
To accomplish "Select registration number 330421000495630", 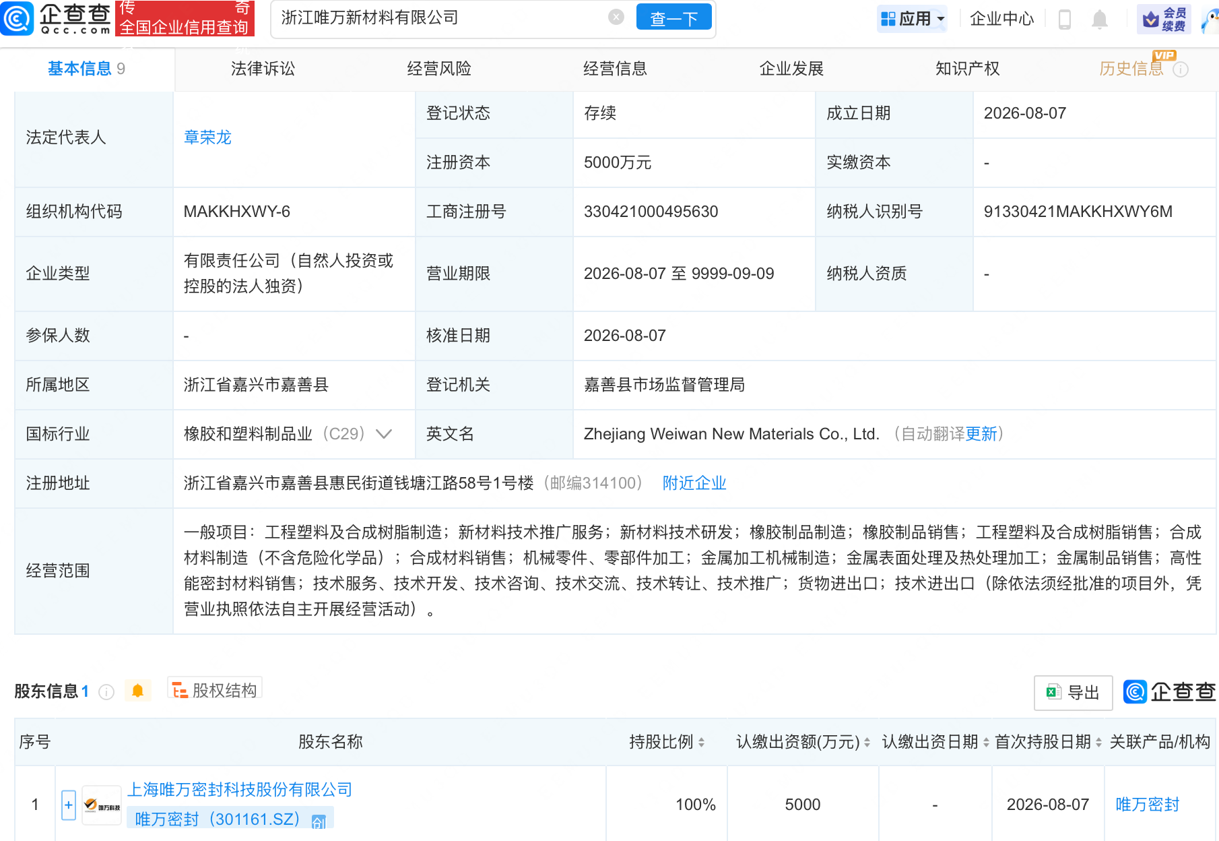I will click(651, 212).
